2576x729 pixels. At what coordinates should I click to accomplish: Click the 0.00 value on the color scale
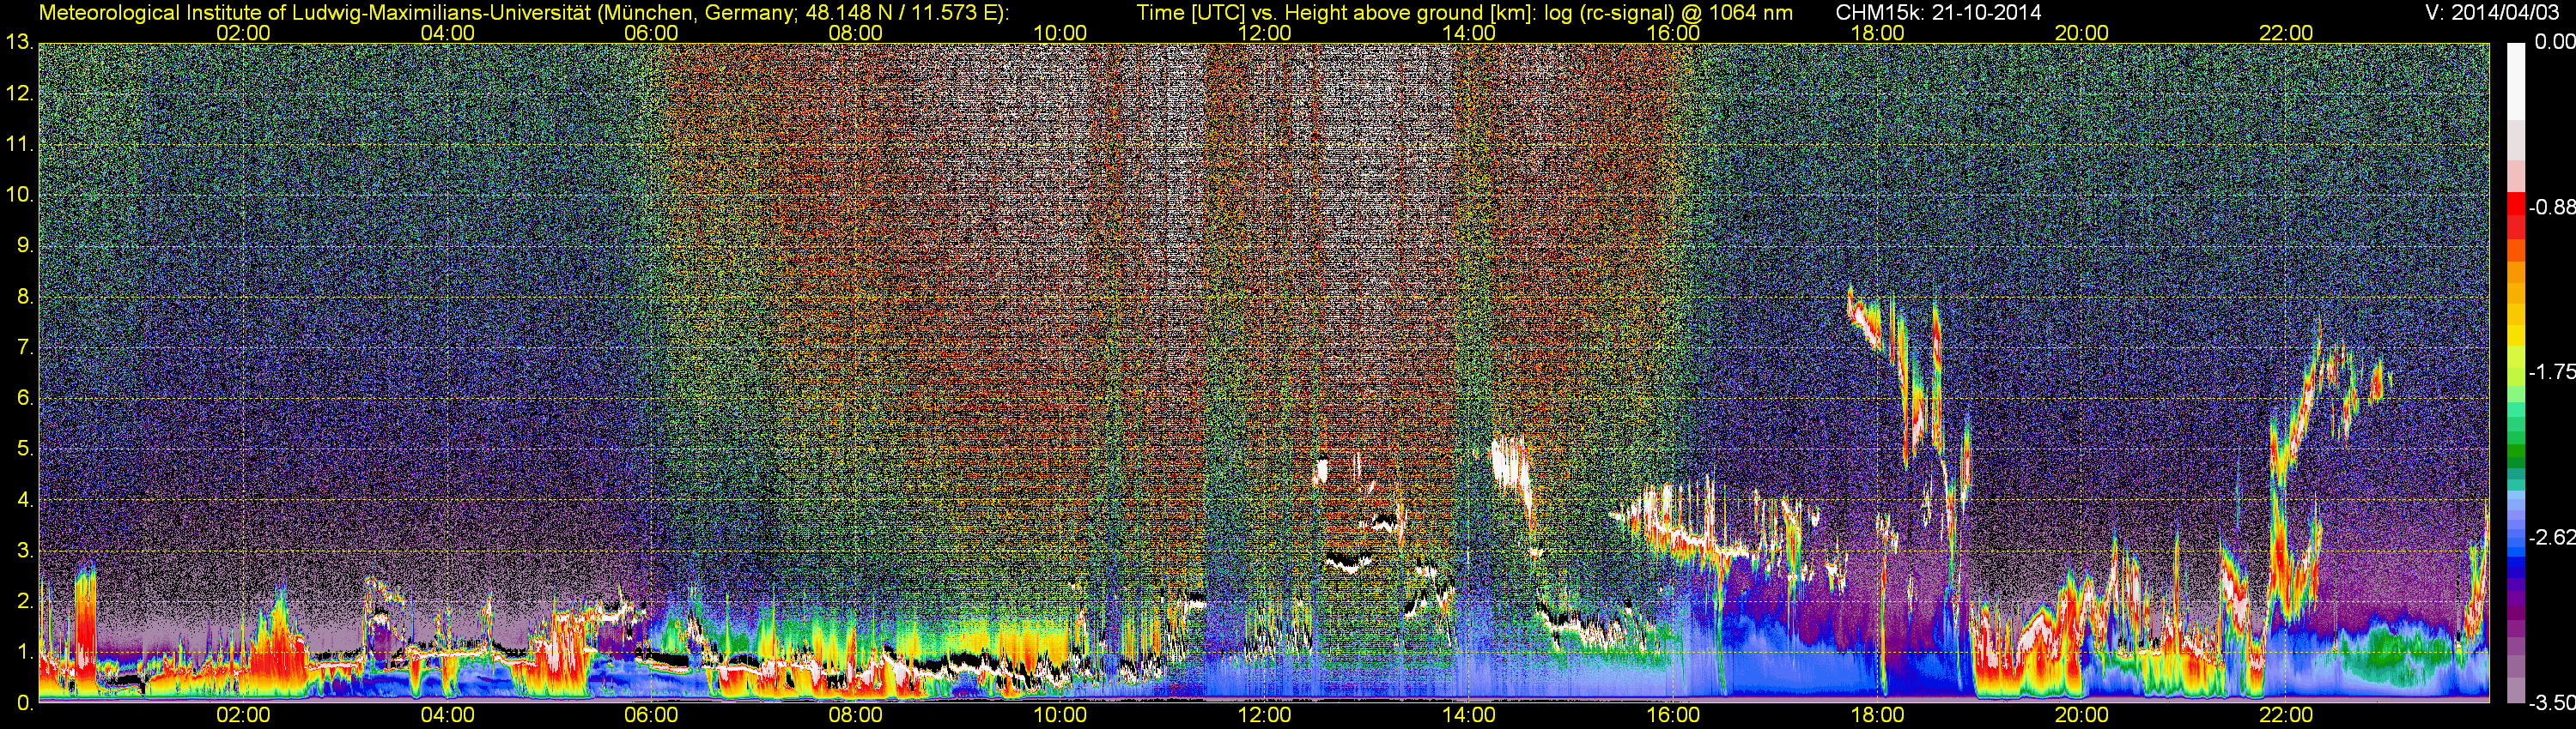[2556, 42]
